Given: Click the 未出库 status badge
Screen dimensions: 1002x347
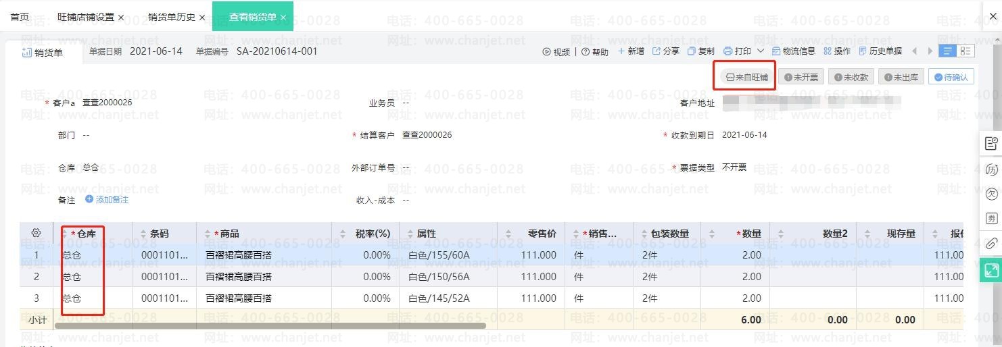Looking at the screenshot, I should tap(901, 77).
